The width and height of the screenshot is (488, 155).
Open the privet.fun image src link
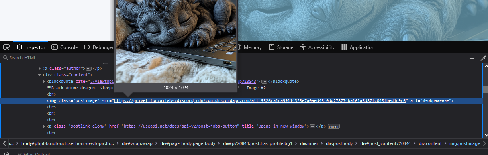click(x=260, y=100)
